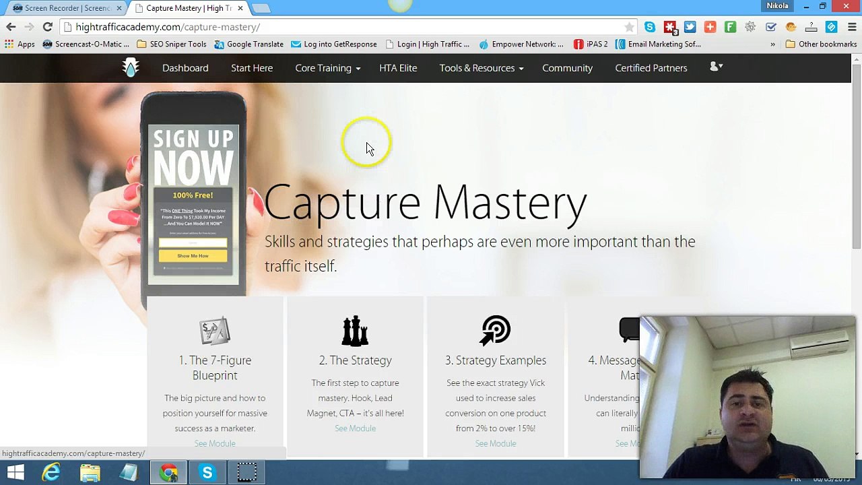
Task: Click the blue checkmark extension icon
Action: point(770,27)
